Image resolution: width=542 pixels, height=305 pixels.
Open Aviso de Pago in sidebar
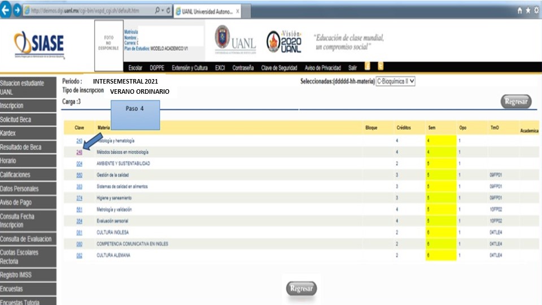(28, 202)
